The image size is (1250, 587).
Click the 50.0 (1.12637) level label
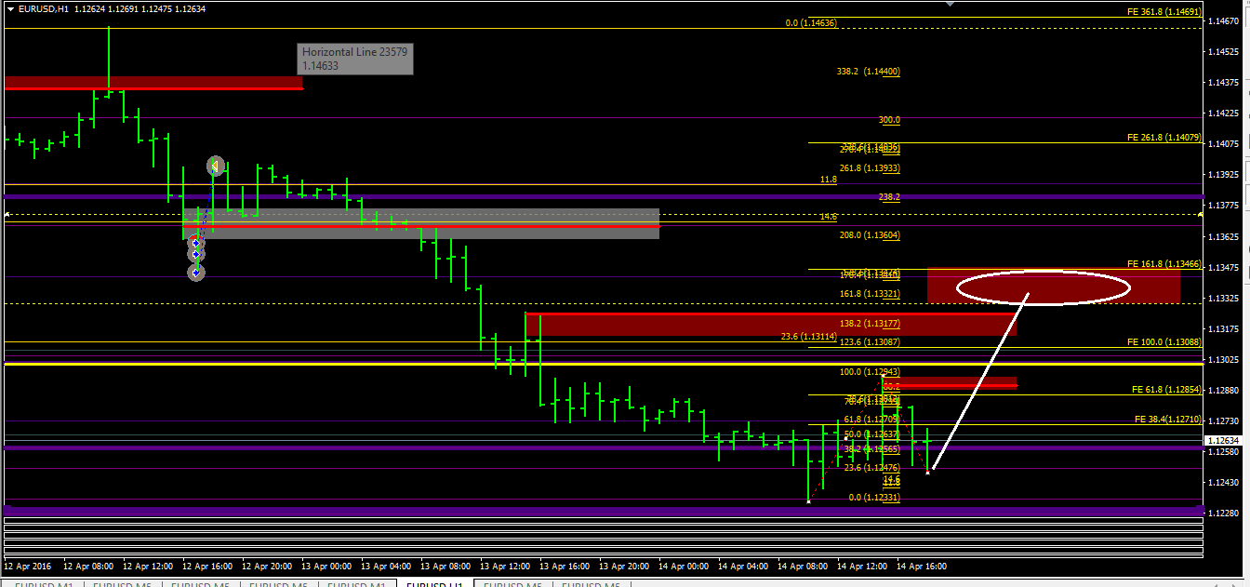click(x=871, y=434)
